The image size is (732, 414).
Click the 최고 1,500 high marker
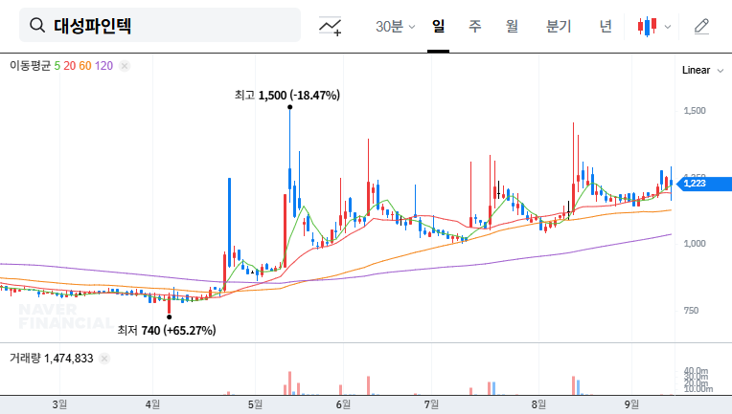(x=287, y=96)
